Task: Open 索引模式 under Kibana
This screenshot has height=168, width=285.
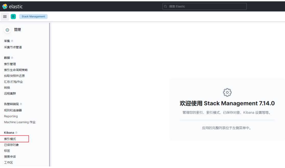Action: pos(10,139)
